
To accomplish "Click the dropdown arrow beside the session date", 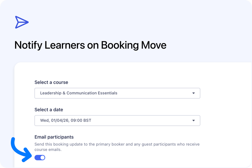I will pos(194,120).
